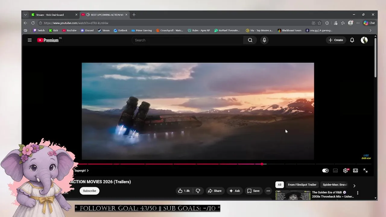Click the Create button
The height and width of the screenshot is (217, 386).
(336, 40)
